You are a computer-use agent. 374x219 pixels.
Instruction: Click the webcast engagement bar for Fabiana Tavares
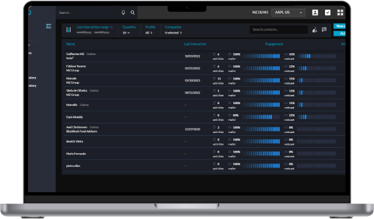coord(317,68)
